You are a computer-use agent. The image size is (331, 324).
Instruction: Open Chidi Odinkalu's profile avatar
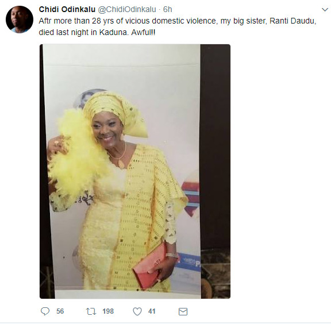(x=20, y=20)
